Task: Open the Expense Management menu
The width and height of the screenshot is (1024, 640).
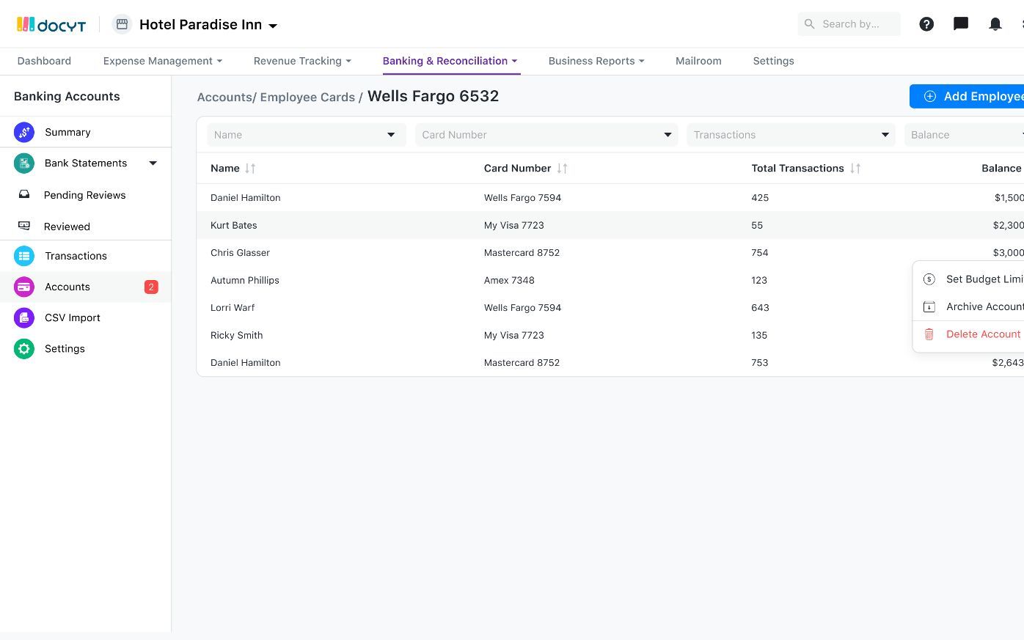Action: [162, 61]
